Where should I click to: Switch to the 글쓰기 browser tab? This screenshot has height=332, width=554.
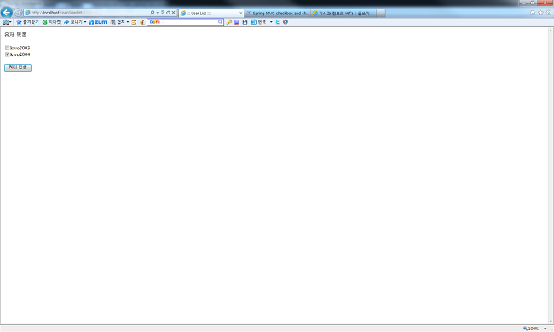pyautogui.click(x=343, y=13)
